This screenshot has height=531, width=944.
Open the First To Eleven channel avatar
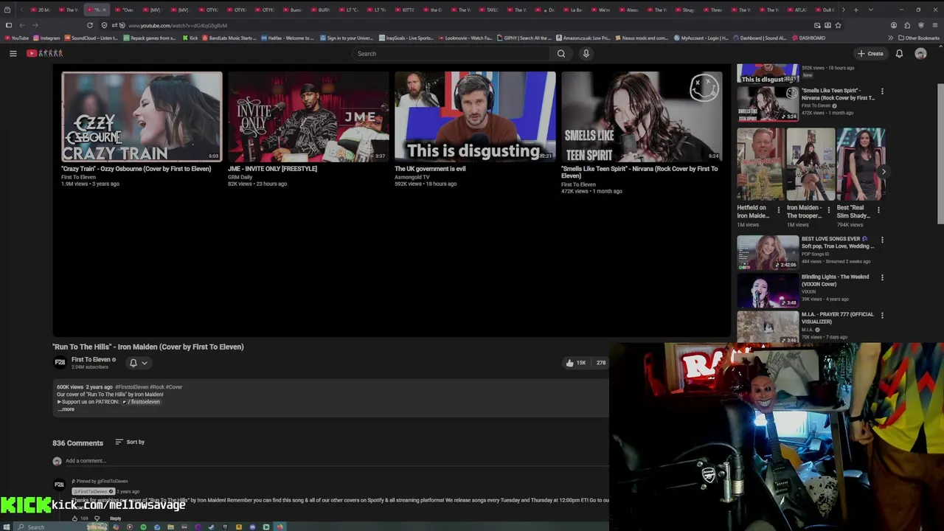coord(60,362)
